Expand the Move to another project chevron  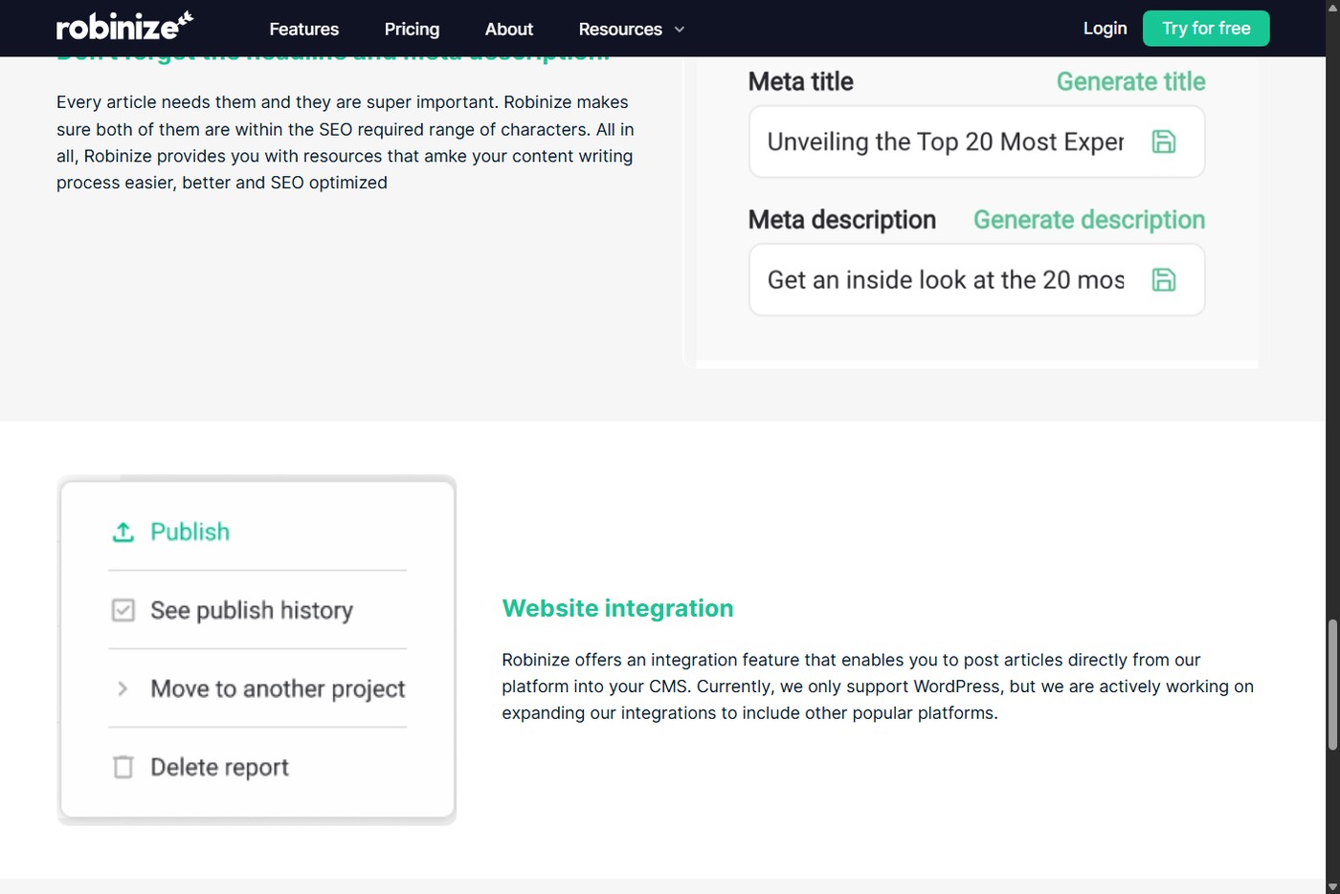click(123, 688)
